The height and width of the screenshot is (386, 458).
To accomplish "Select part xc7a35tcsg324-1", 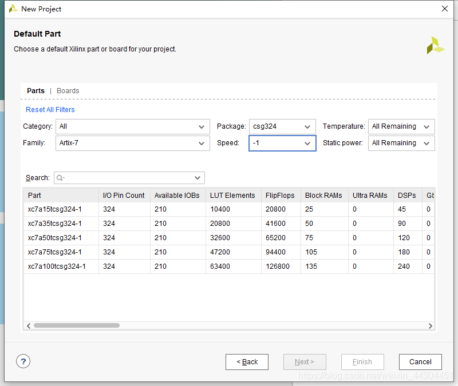I will (x=54, y=224).
